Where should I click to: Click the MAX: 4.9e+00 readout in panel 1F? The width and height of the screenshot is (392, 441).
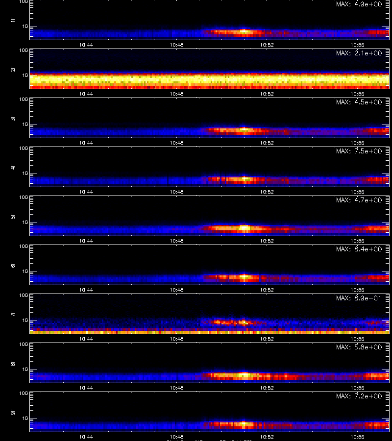pyautogui.click(x=359, y=4)
